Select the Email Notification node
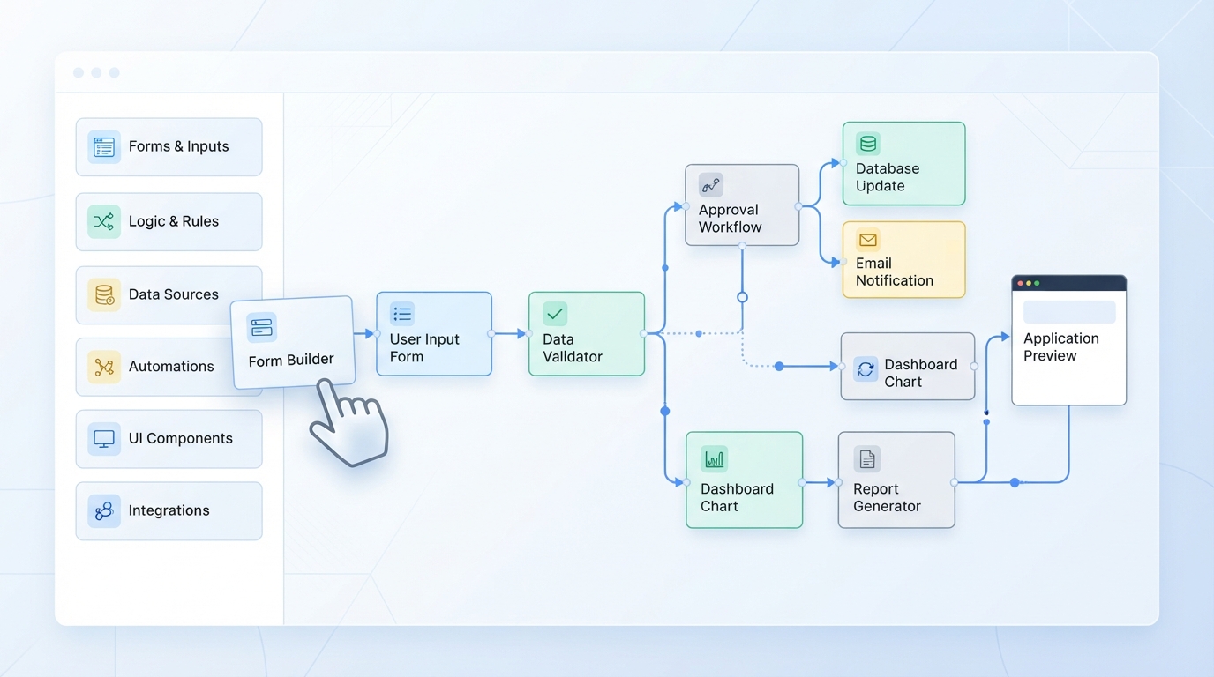The height and width of the screenshot is (677, 1214). point(903,259)
